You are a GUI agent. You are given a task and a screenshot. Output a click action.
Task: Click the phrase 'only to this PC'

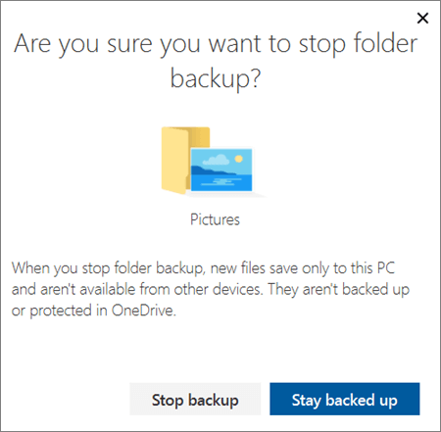tap(348, 268)
